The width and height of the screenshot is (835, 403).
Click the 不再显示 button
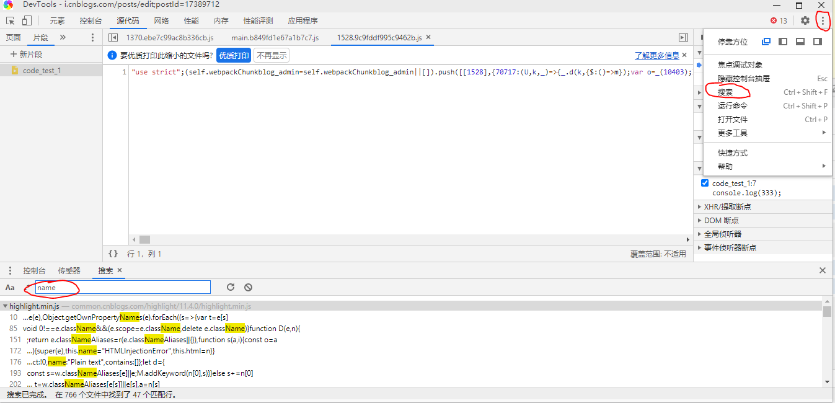(x=272, y=55)
